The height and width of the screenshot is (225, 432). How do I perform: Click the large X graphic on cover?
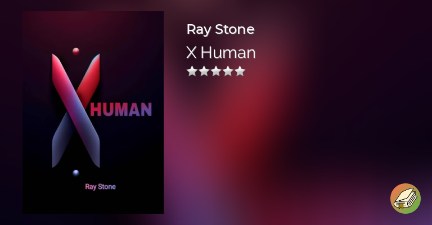(x=76, y=111)
